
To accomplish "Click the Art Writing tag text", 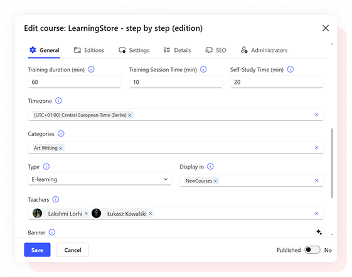I will click(x=46, y=148).
